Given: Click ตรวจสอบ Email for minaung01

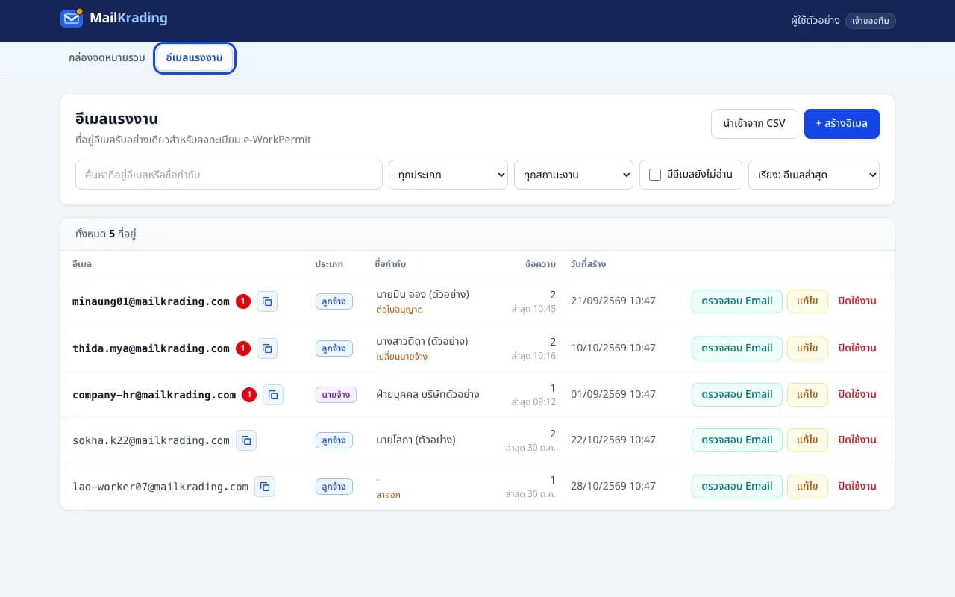Looking at the screenshot, I should tap(737, 301).
